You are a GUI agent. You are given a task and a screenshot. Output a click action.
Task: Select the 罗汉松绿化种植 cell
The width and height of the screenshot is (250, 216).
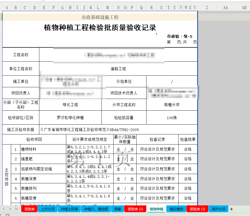click(x=70, y=118)
